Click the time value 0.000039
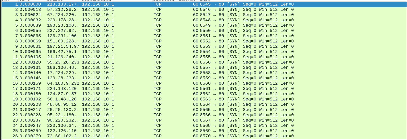 [30, 25]
